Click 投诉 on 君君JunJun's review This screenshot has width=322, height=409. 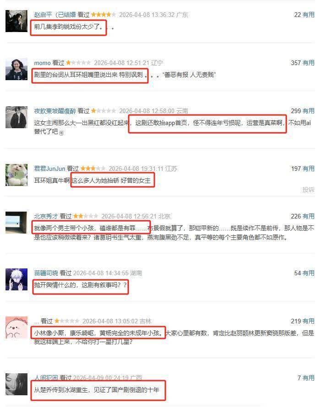click(x=308, y=190)
